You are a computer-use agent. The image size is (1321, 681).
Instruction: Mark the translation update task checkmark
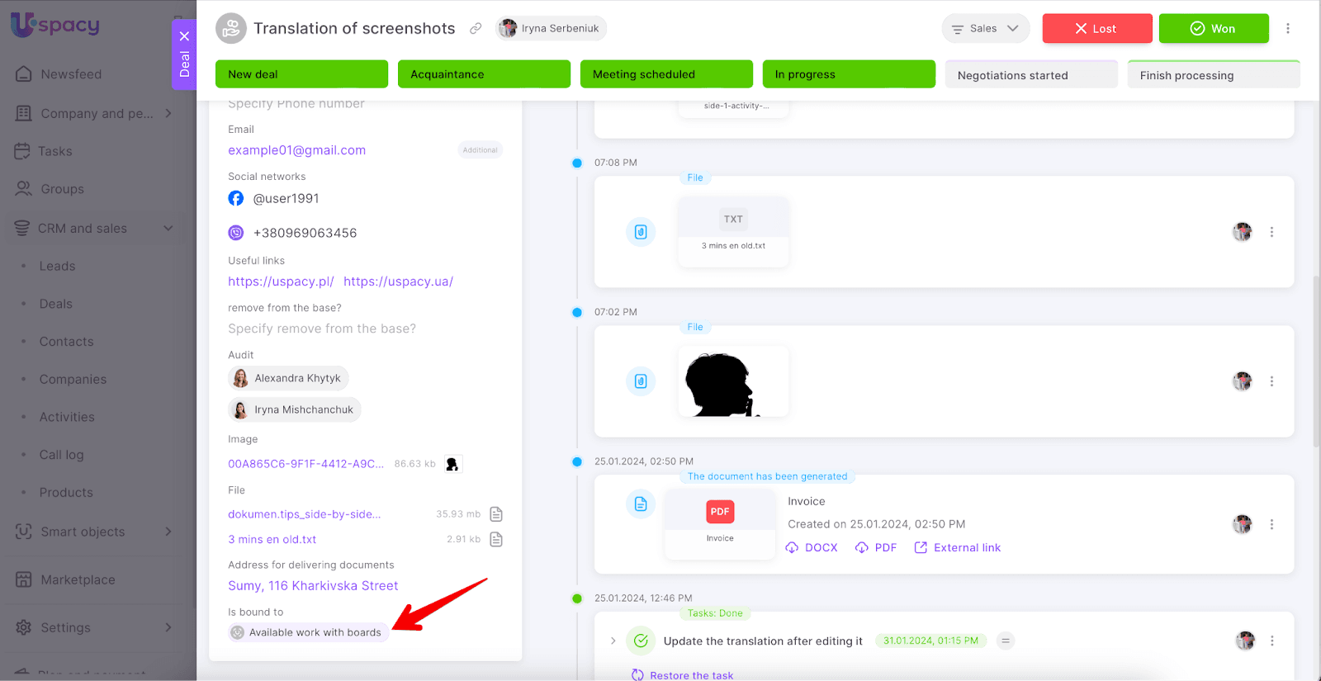pyautogui.click(x=641, y=641)
